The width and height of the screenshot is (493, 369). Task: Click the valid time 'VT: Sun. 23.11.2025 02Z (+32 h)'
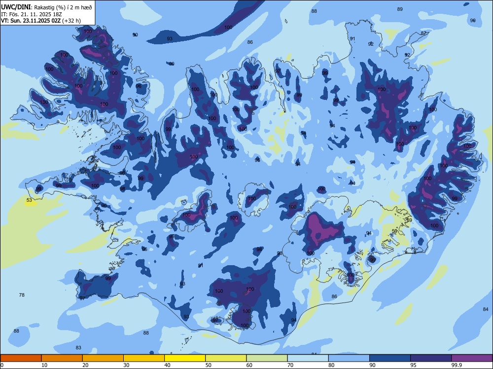coord(41,21)
